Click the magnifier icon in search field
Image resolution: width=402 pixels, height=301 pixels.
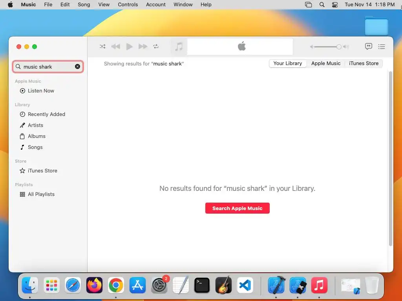tap(18, 67)
